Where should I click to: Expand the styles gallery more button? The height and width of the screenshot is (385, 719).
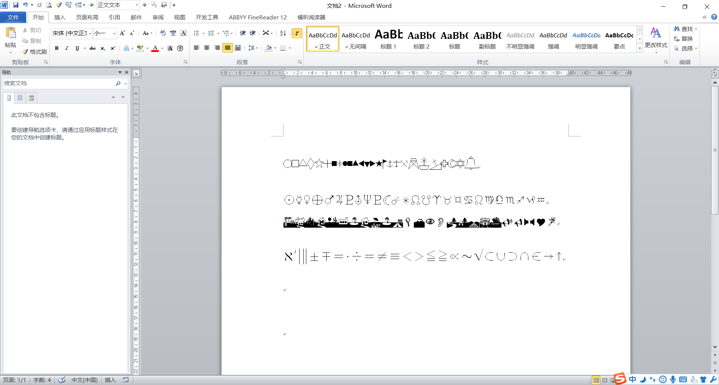click(640, 49)
